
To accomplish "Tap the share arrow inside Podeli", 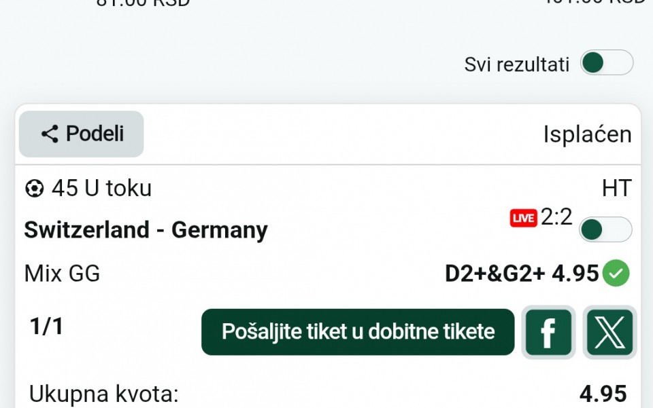I will (x=50, y=134).
